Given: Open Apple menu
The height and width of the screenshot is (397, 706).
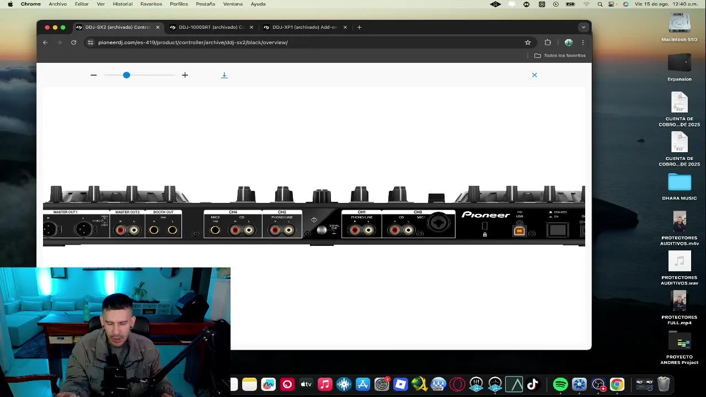Looking at the screenshot, I should [x=10, y=4].
